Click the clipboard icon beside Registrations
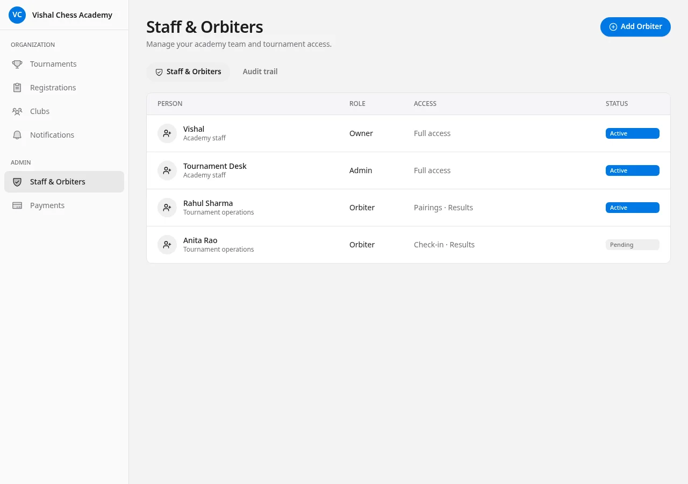Viewport: 688px width, 484px height. 17,88
